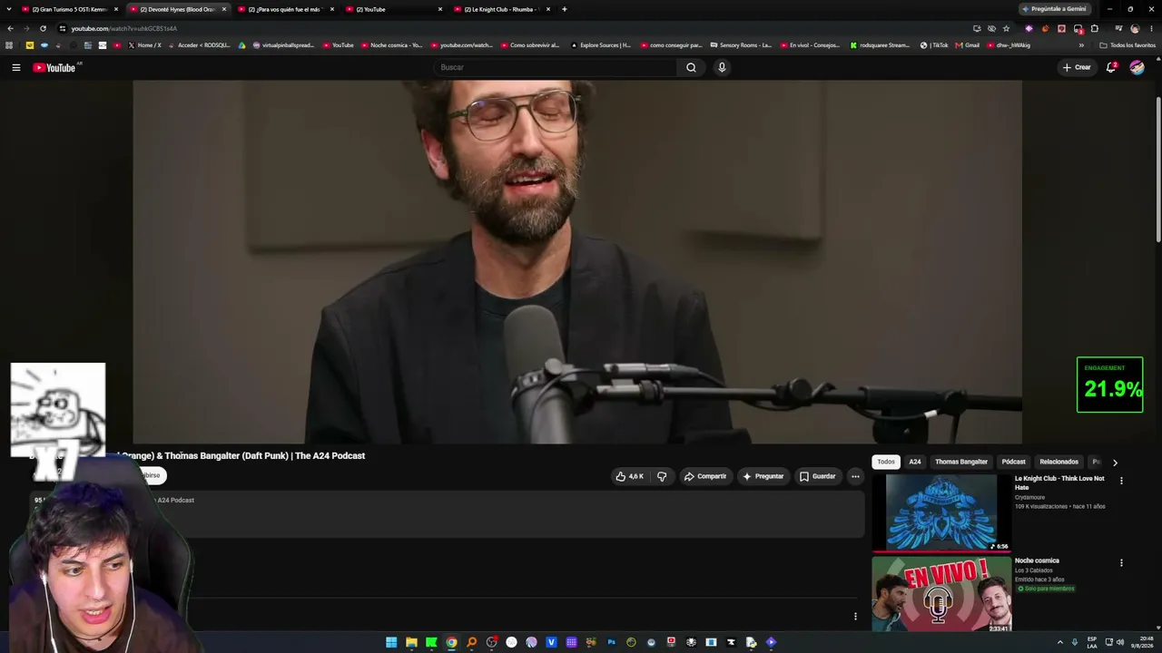Select the Relacionados filter chip

(1059, 462)
